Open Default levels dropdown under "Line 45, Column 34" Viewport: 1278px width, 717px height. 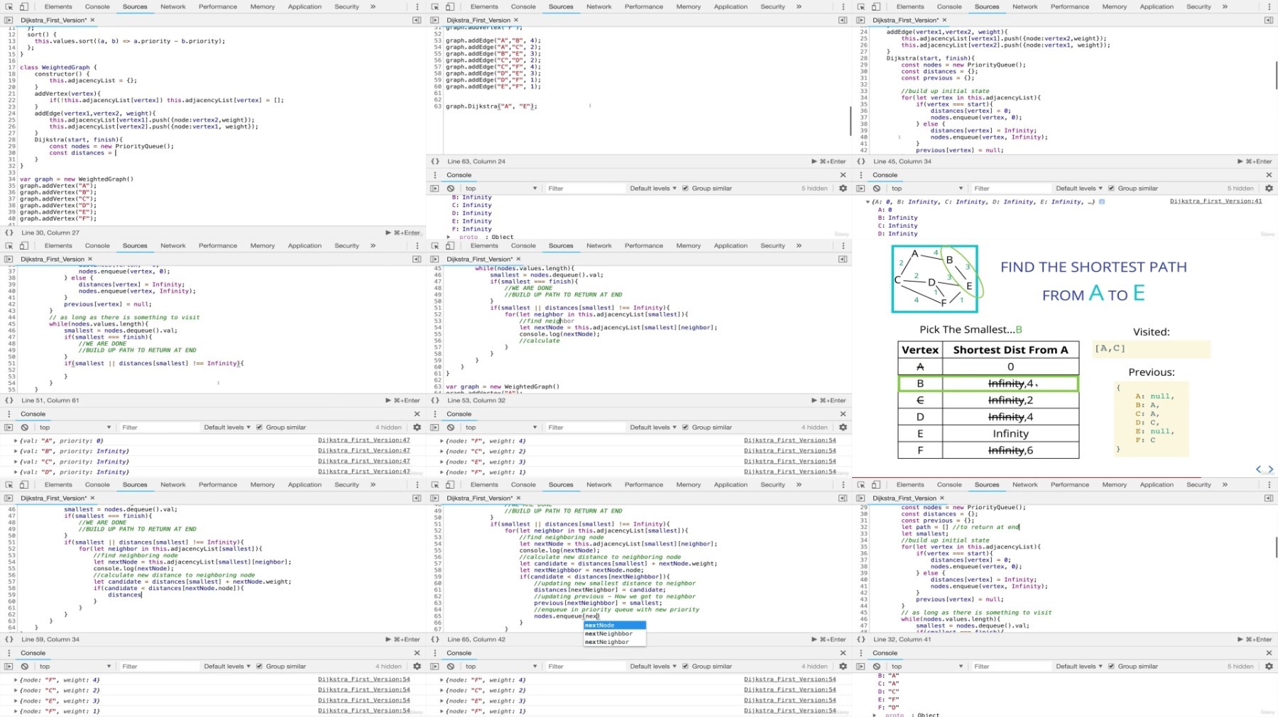pyautogui.click(x=1078, y=189)
